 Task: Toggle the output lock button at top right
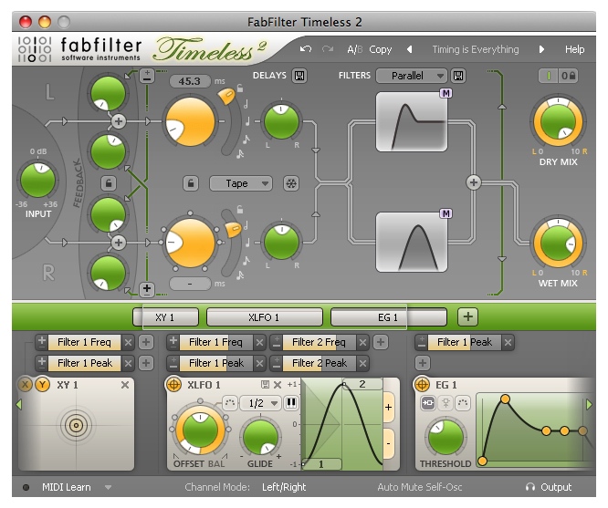coord(568,76)
